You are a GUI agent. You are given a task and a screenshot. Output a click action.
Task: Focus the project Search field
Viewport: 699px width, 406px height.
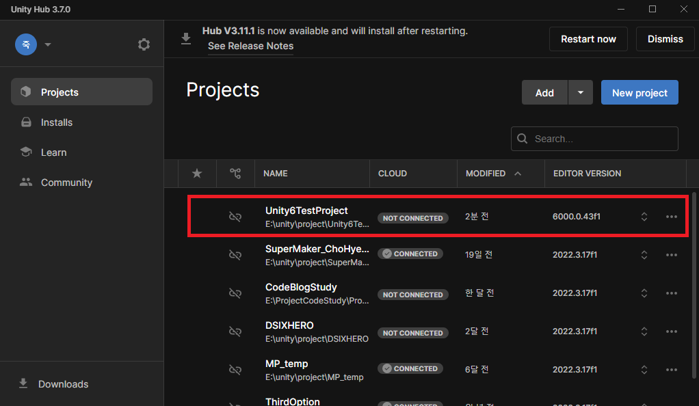pos(594,139)
